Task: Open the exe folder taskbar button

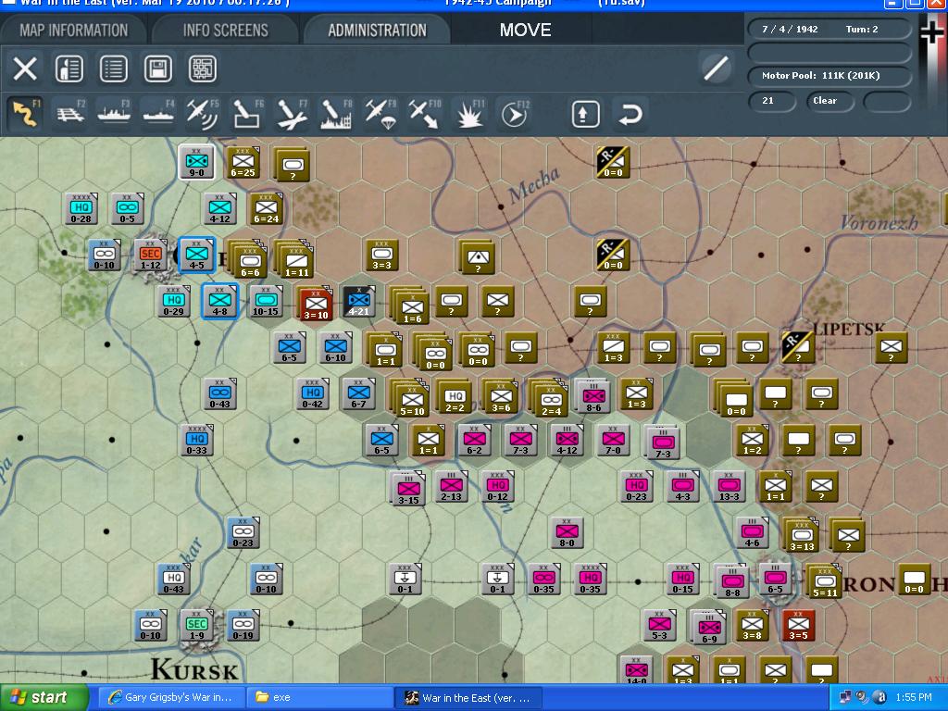Action: pyautogui.click(x=319, y=698)
